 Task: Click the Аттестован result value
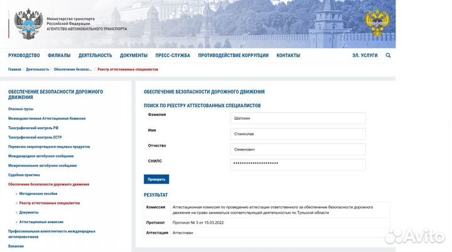(x=183, y=233)
